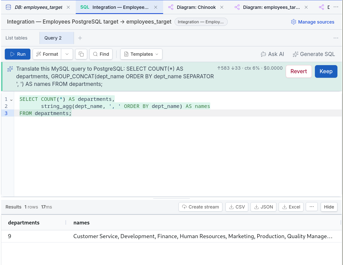The image size is (343, 265).
Task: Revert the AI-generated translation
Action: pyautogui.click(x=299, y=71)
